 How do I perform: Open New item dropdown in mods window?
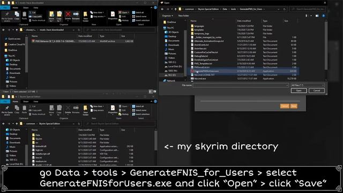97,12
